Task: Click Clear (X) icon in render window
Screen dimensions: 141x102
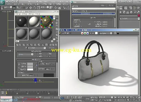Action: click(x=70, y=33)
